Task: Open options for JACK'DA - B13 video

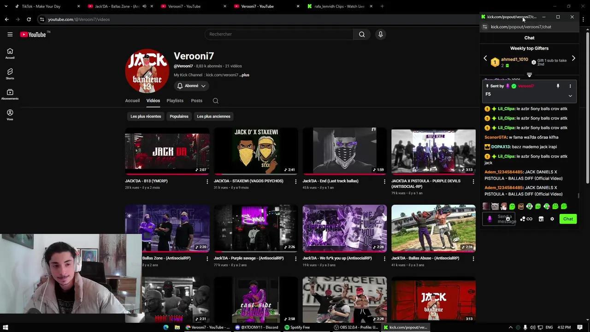Action: pos(207,181)
